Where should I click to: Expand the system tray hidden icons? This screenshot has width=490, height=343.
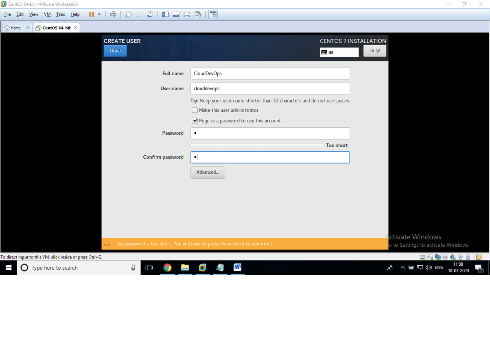coord(402,267)
